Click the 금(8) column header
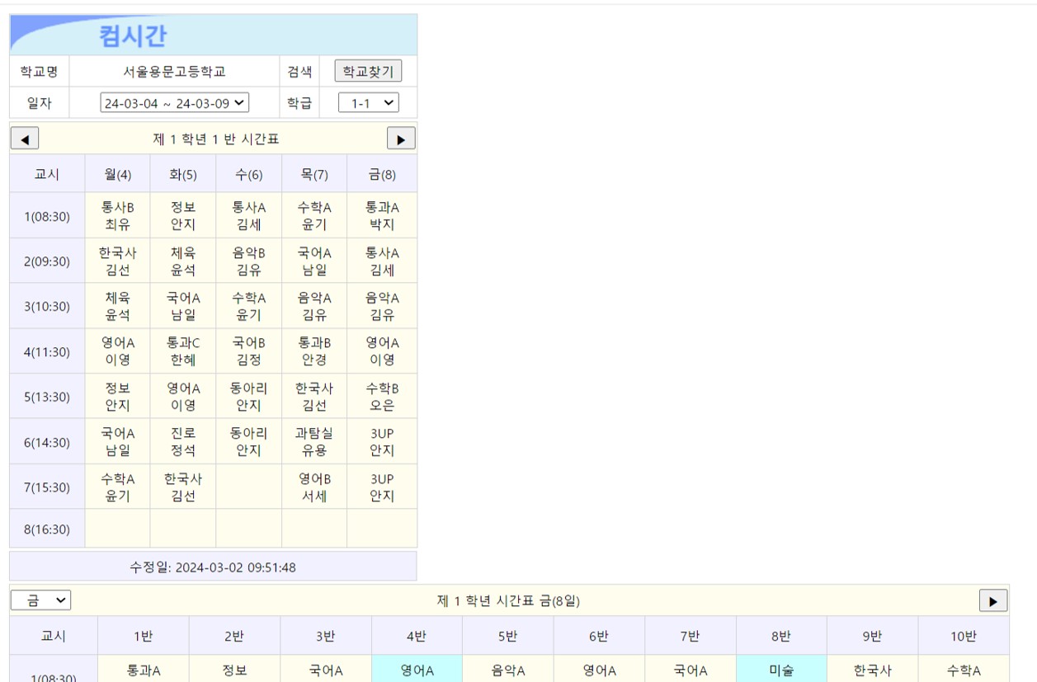This screenshot has height=682, width=1037. pos(382,174)
